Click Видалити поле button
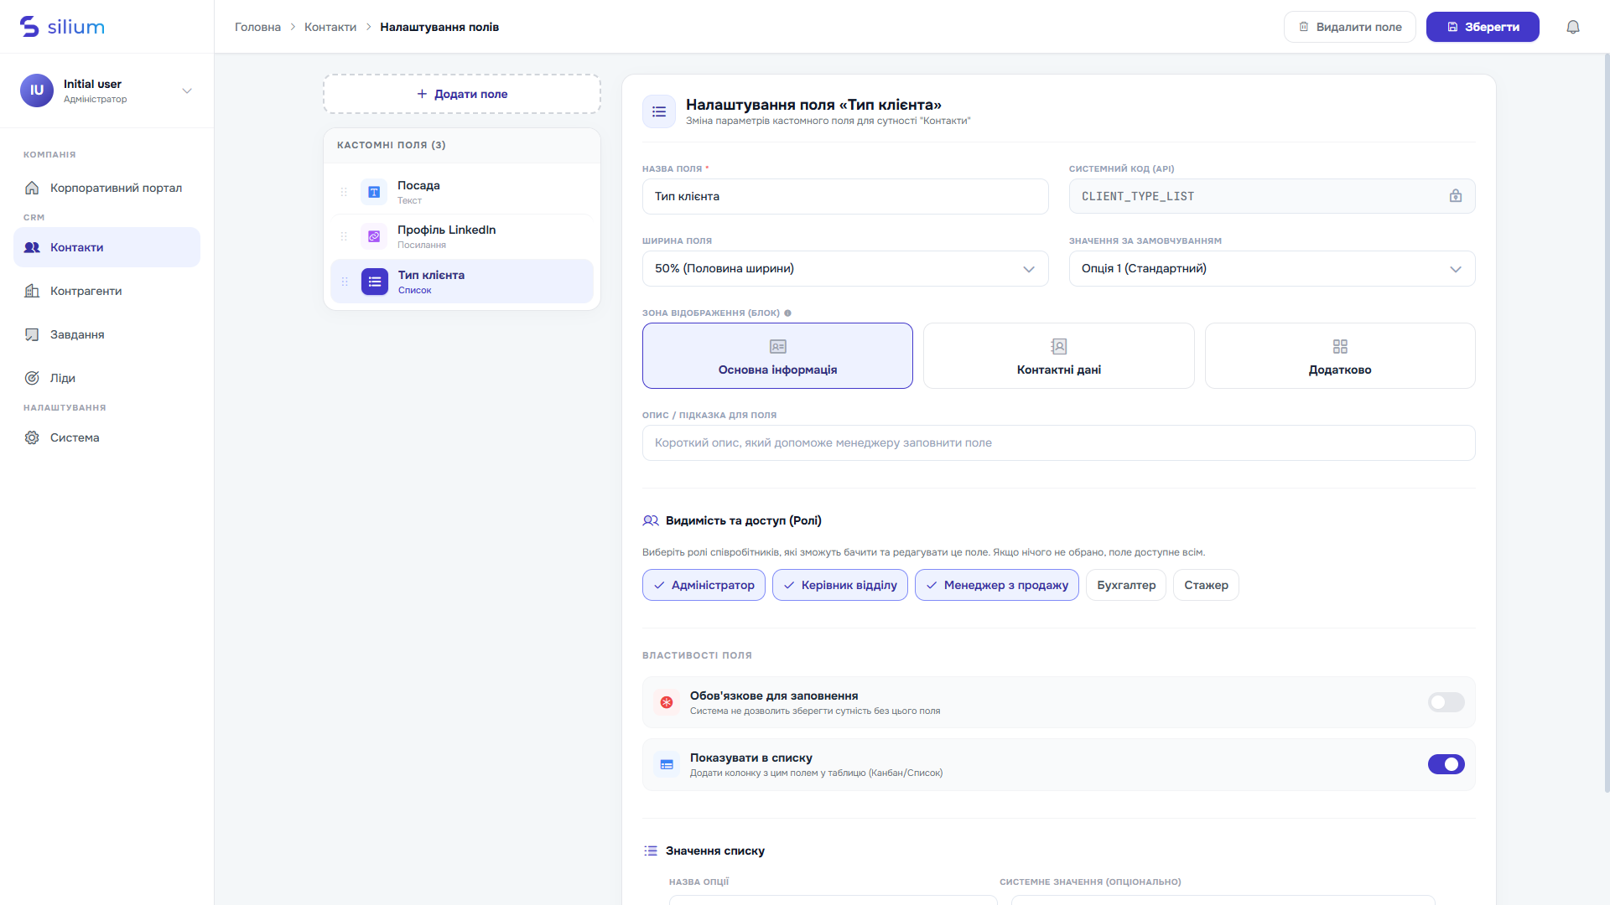This screenshot has width=1610, height=905. [1349, 27]
